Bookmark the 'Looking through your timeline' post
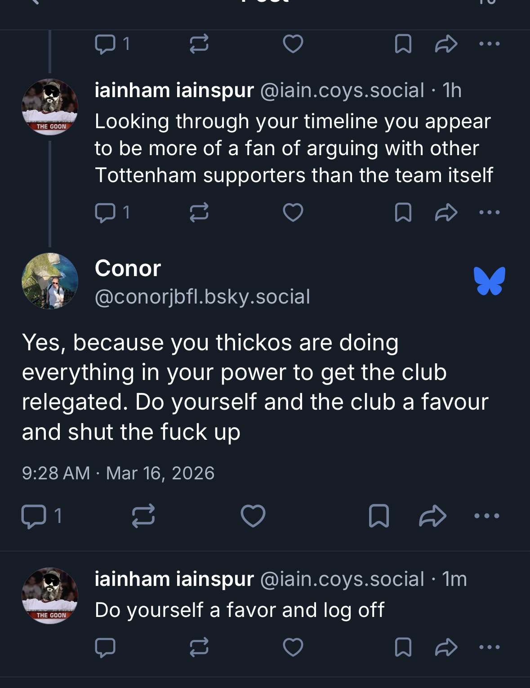Screen dimensions: 530x688 pyautogui.click(x=403, y=212)
